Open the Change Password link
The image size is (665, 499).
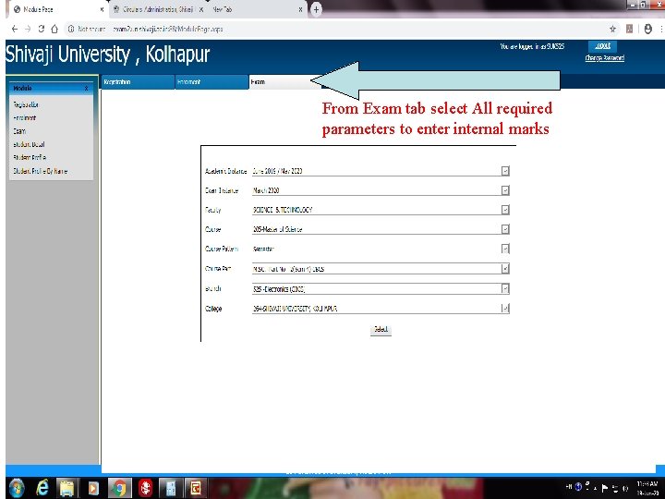pyautogui.click(x=605, y=58)
